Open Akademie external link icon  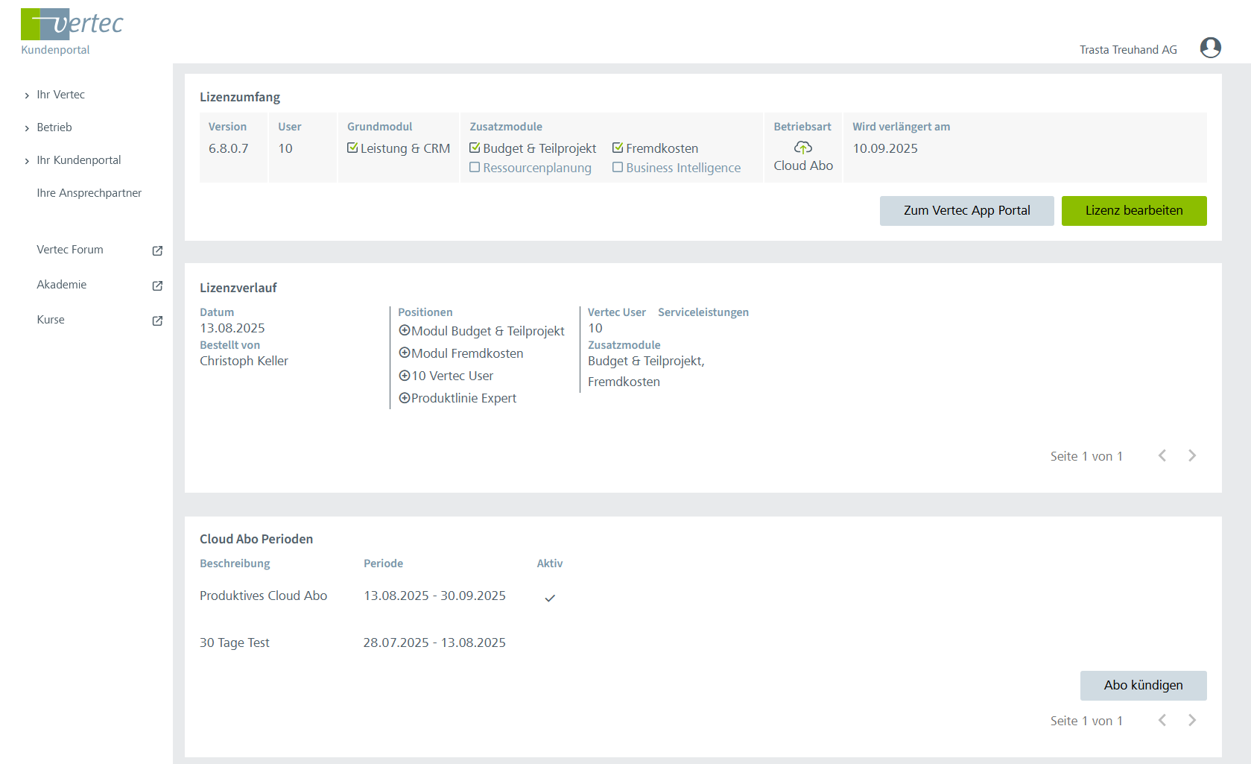[x=157, y=285]
